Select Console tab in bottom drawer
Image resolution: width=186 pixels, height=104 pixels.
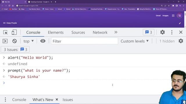tap(19, 100)
